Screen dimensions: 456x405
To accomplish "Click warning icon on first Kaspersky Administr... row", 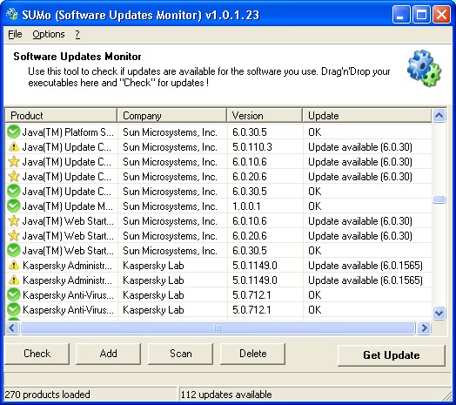I will (x=14, y=266).
